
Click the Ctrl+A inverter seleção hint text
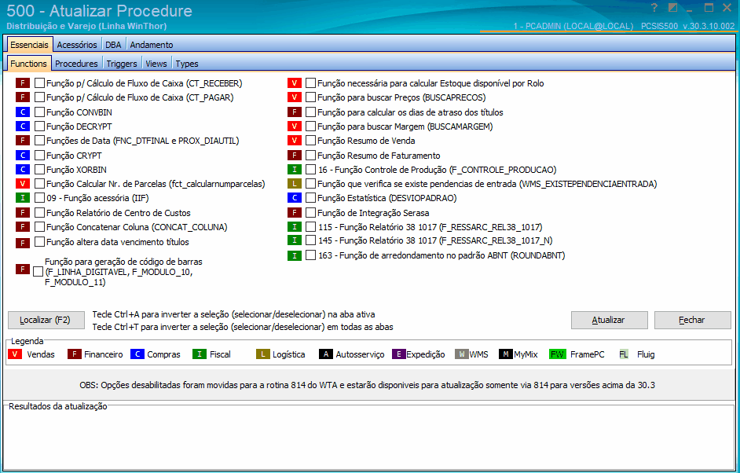click(233, 314)
